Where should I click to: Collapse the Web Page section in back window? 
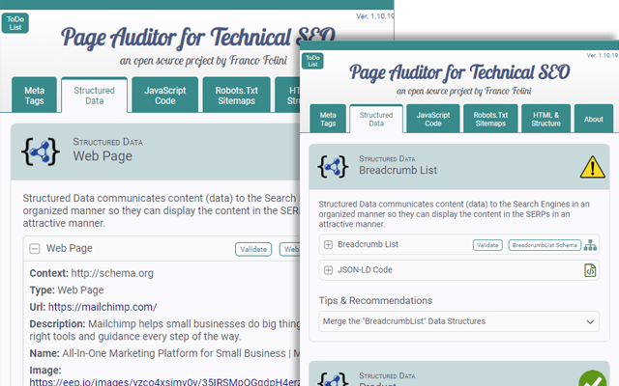(35, 249)
